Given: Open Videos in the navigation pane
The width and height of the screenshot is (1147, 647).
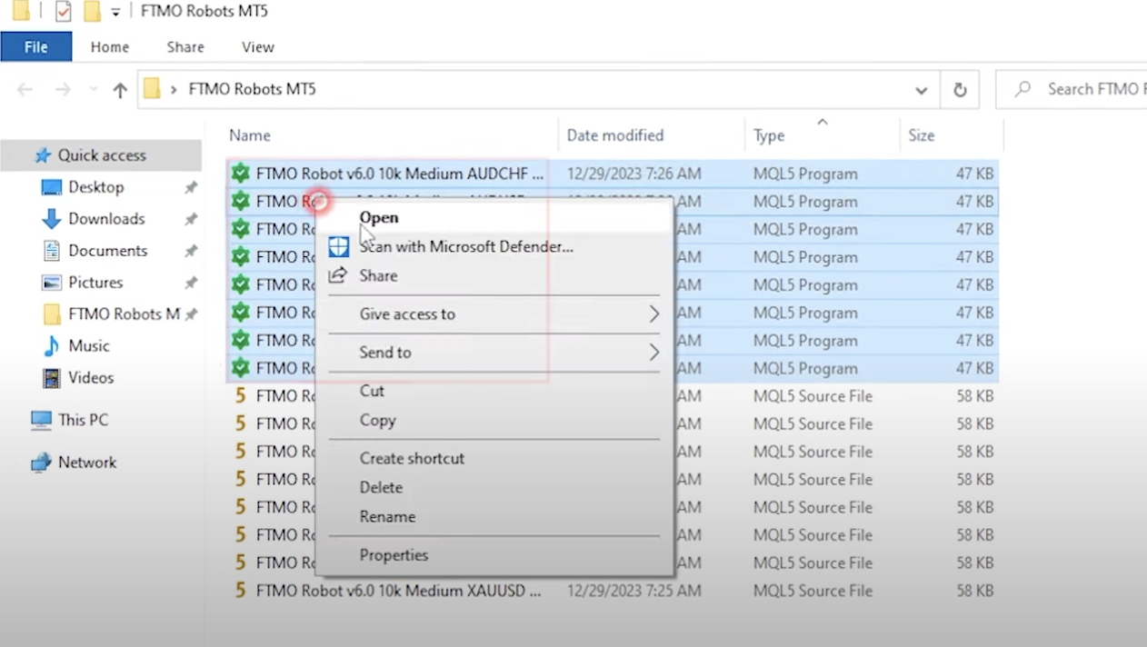Looking at the screenshot, I should [x=91, y=378].
